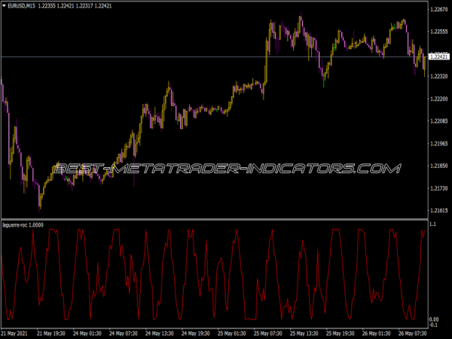Click the 21 May 2021 time label
The height and width of the screenshot is (339, 452).
(x=16, y=332)
